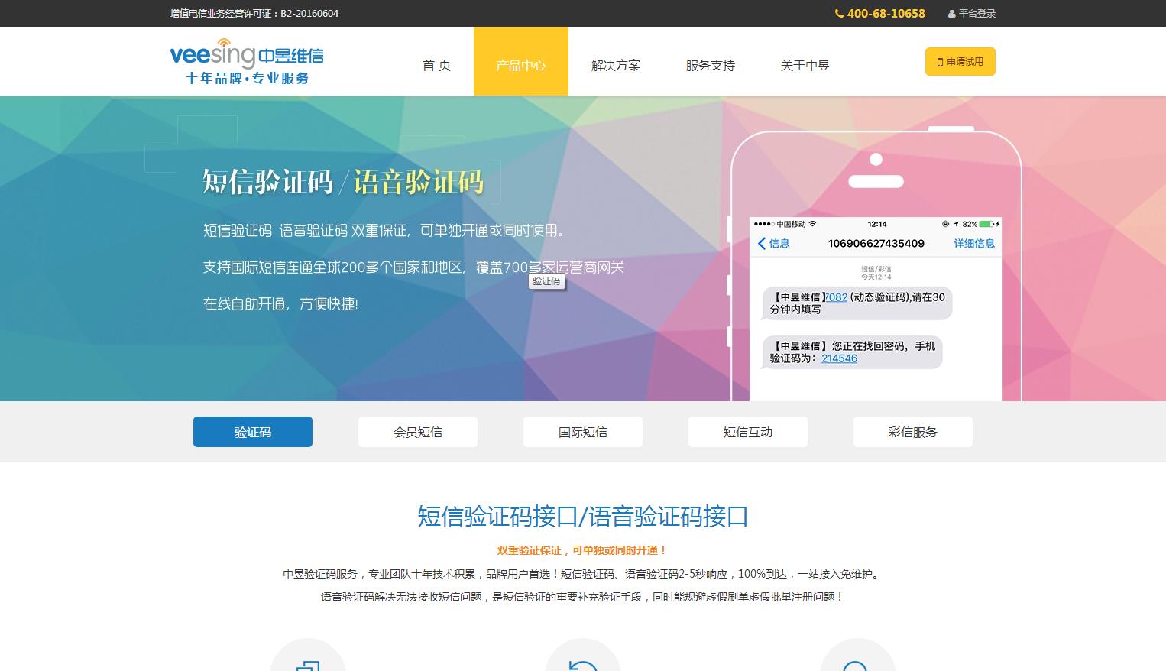Switch to the 国际短信 tab

[583, 432]
